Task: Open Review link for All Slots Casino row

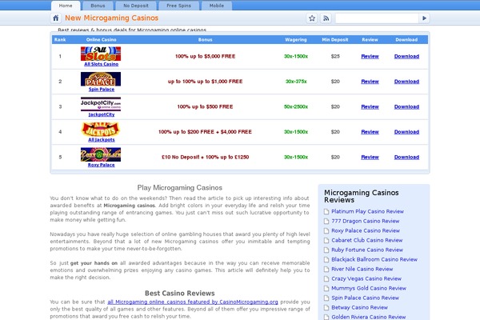Action: pyautogui.click(x=370, y=56)
